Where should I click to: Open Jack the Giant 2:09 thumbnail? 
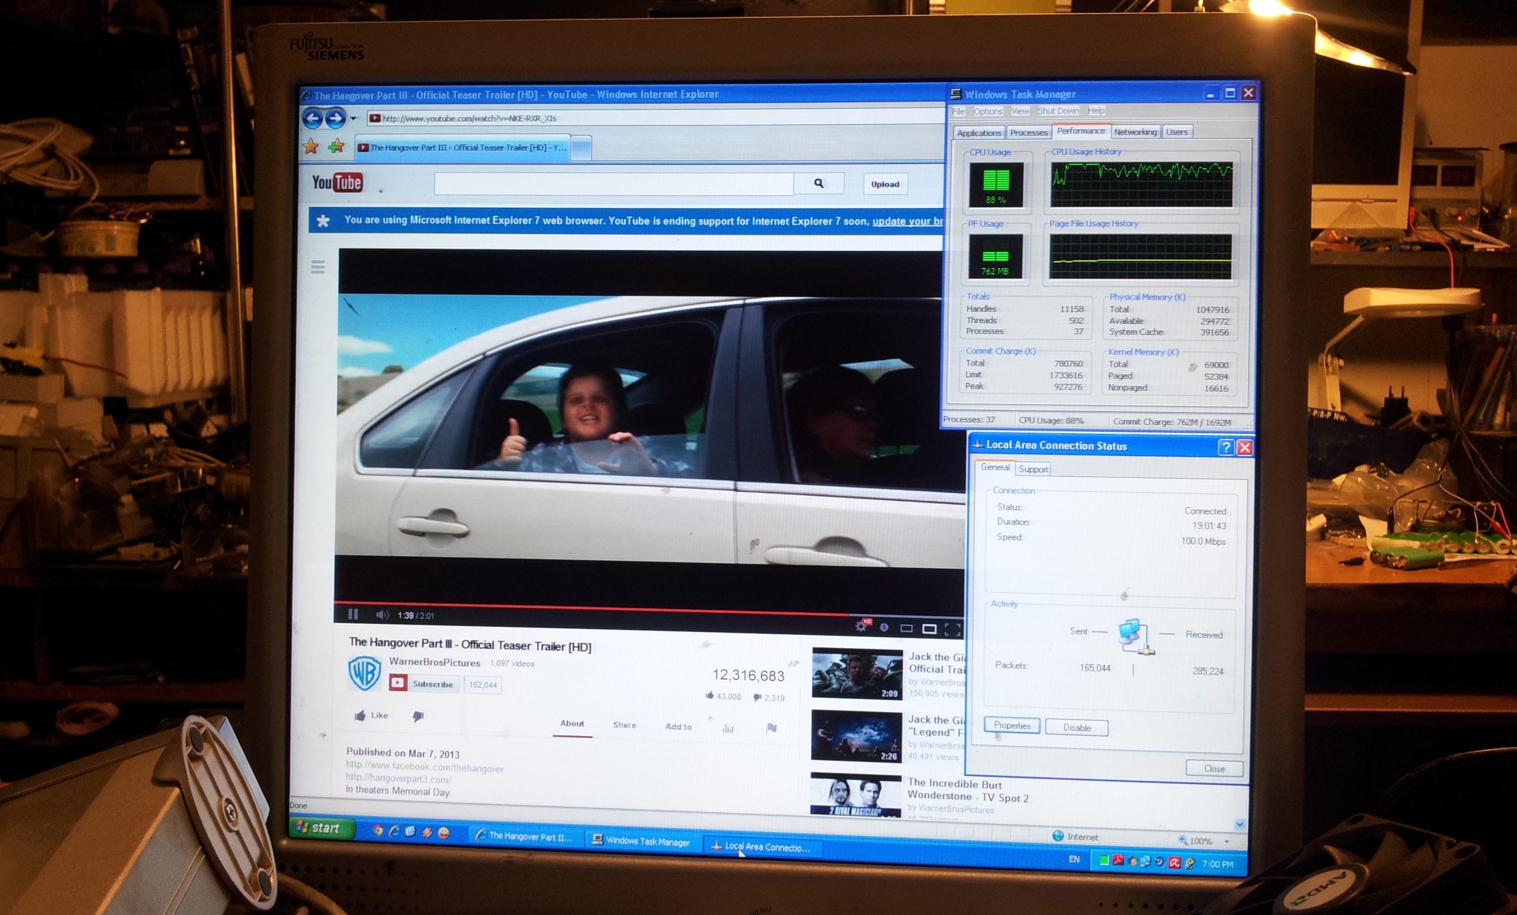[x=857, y=673]
